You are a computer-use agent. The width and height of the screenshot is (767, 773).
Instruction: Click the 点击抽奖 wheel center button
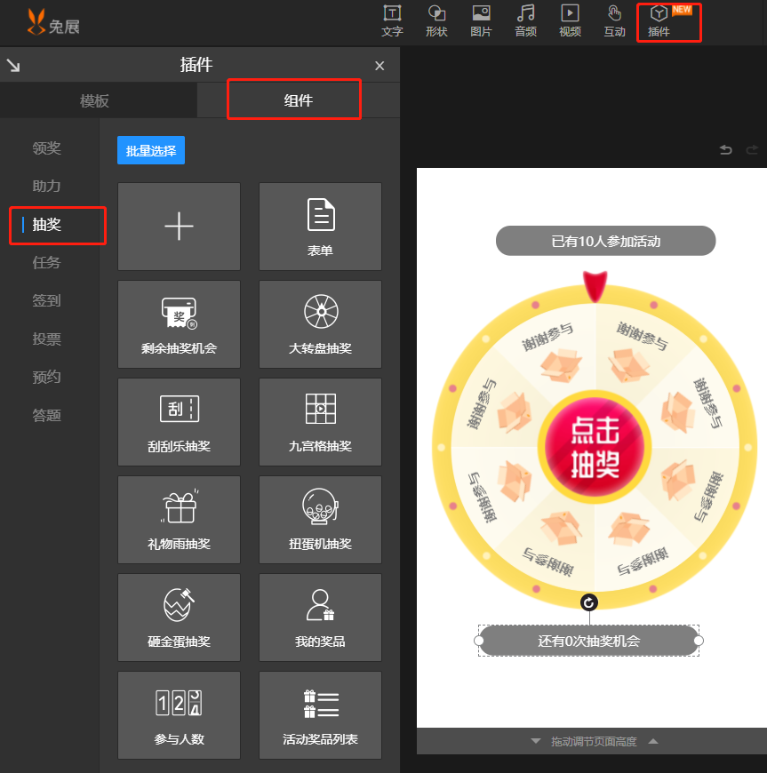click(595, 447)
